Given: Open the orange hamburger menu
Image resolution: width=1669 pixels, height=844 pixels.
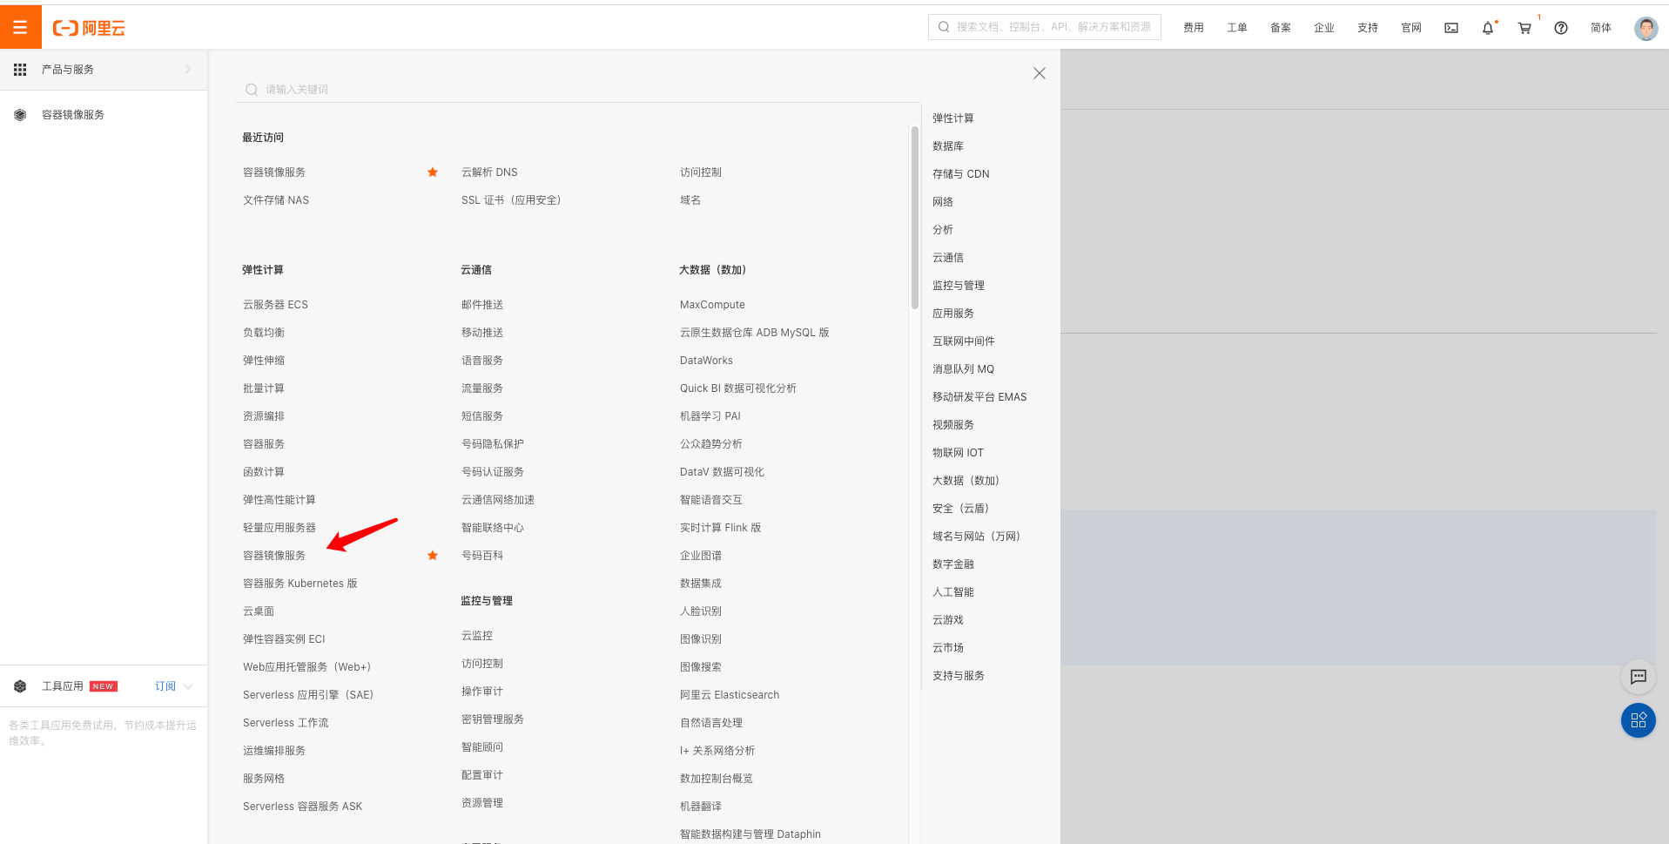Looking at the screenshot, I should point(20,27).
